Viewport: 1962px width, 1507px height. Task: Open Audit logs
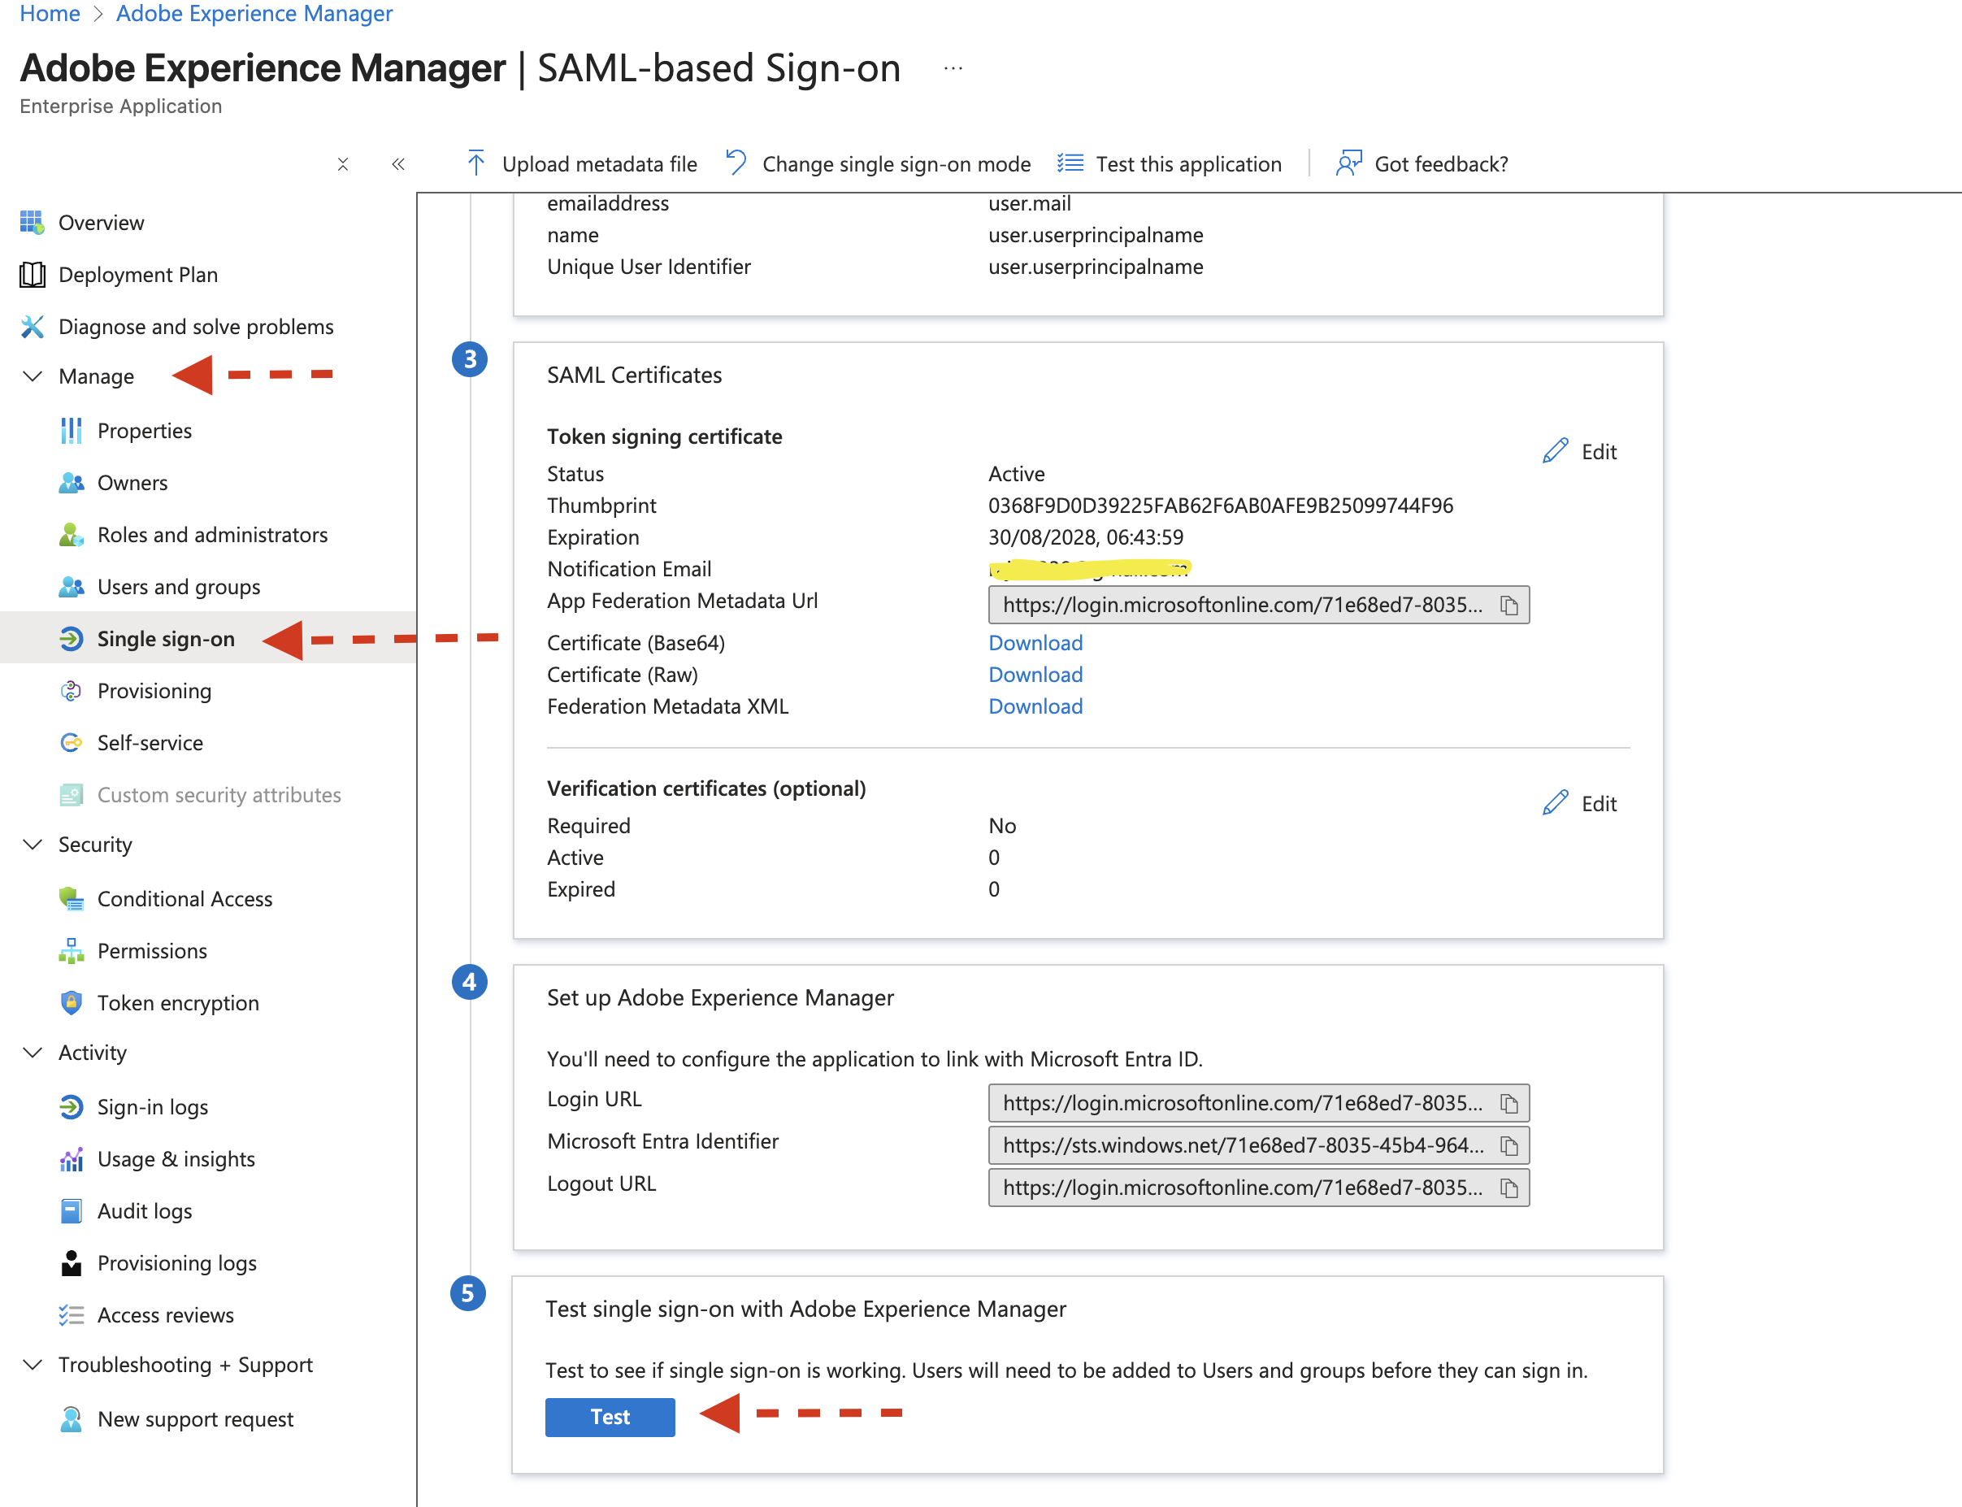coord(145,1211)
